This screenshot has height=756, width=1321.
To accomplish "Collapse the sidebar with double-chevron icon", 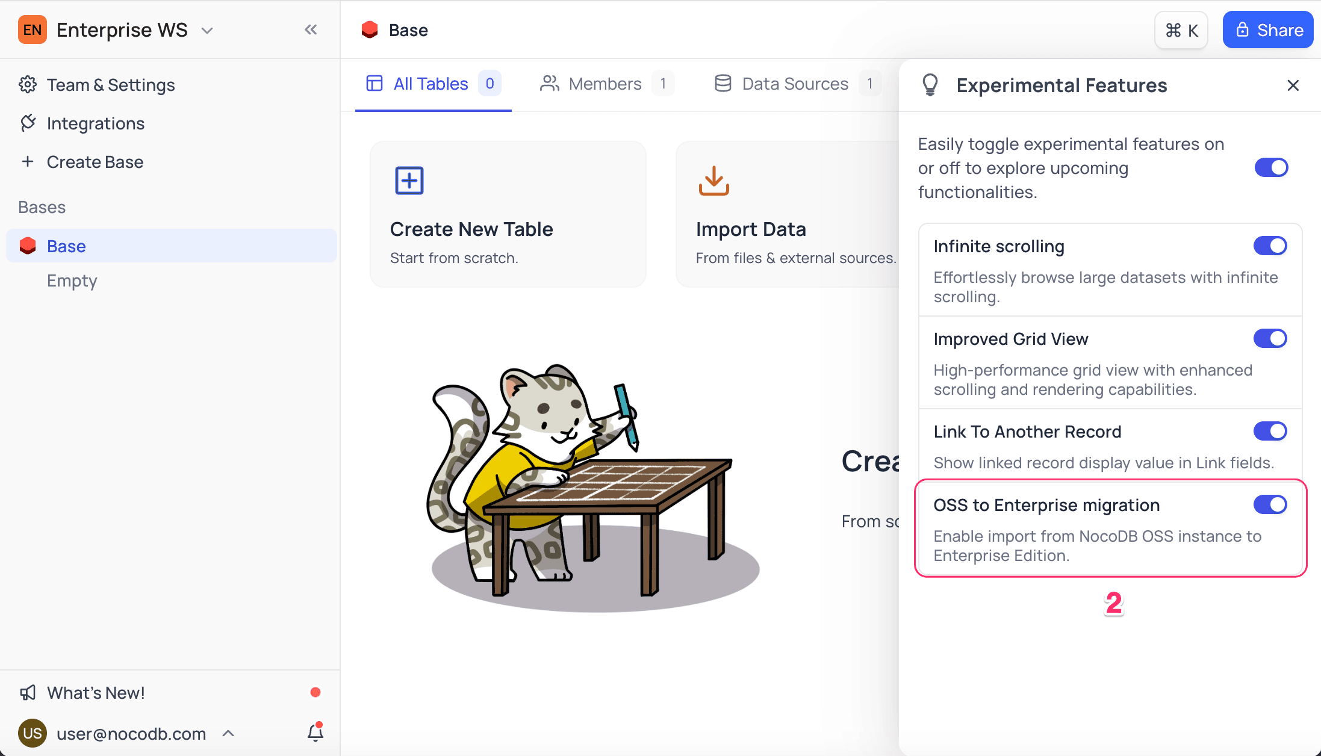I will (311, 29).
